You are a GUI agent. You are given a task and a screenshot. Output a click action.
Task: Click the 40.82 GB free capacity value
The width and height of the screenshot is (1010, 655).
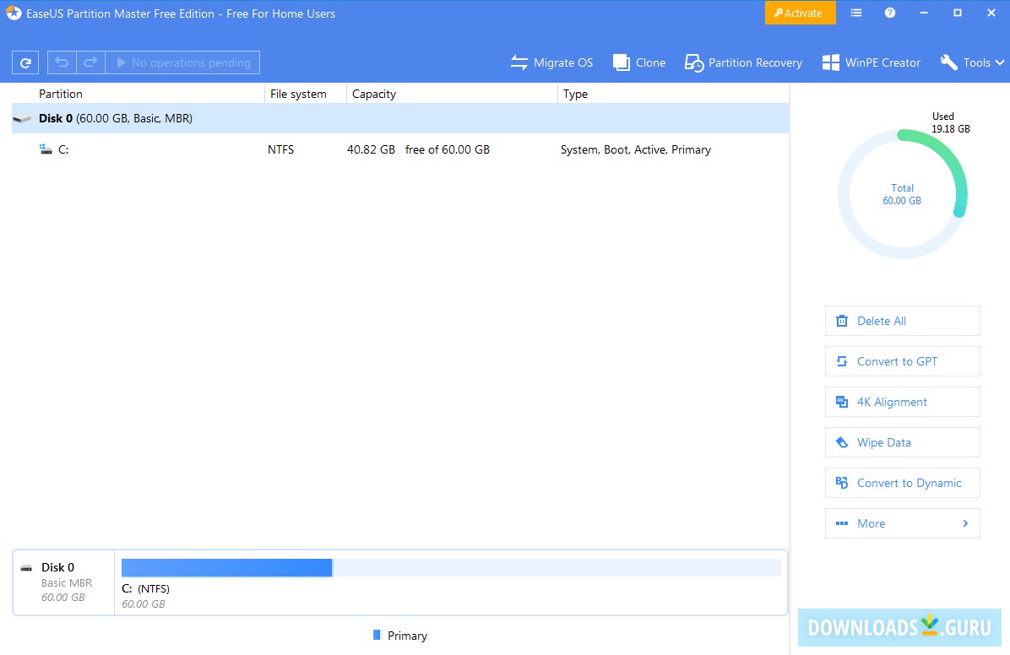click(x=371, y=149)
